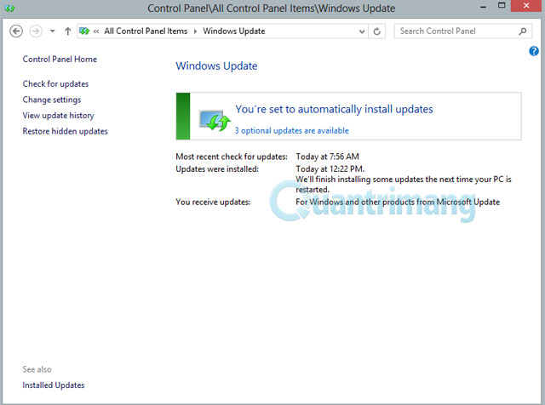Maximize the Windows Update window
Image resolution: width=545 pixels, height=405 pixels.
pos(502,6)
